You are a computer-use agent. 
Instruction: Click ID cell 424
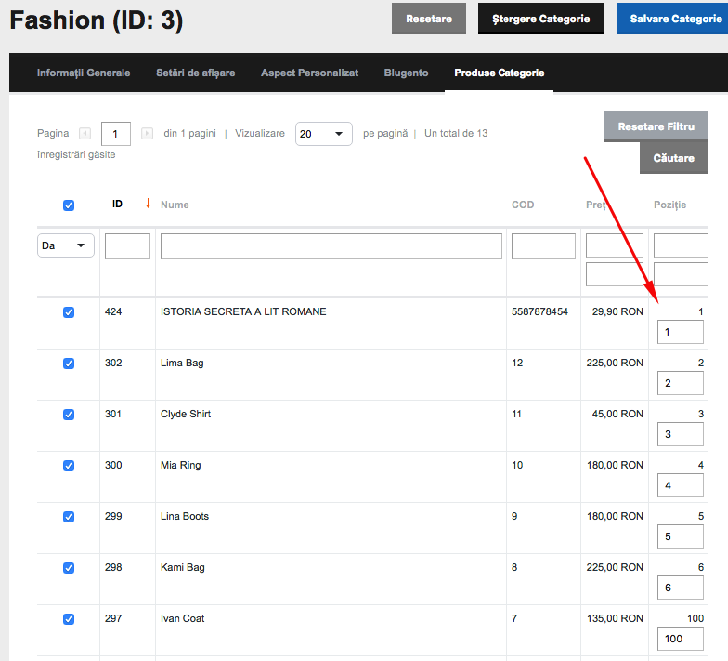click(x=113, y=311)
